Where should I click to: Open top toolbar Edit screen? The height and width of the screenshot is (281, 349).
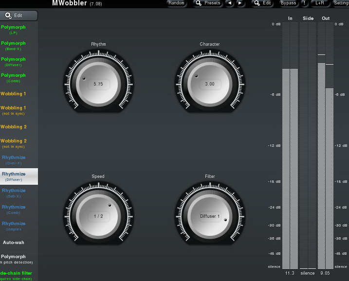tap(263, 3)
